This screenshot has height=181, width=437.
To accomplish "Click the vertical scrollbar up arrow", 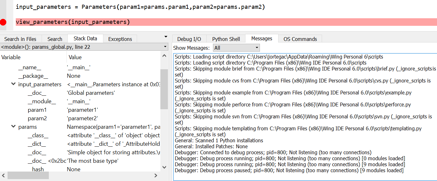I will (x=164, y=56).
